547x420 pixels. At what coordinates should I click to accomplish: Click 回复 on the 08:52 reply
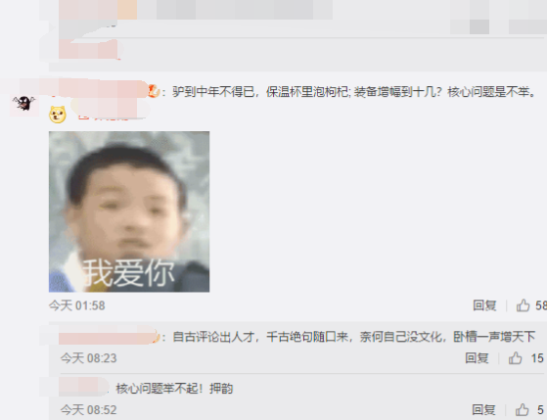483,409
